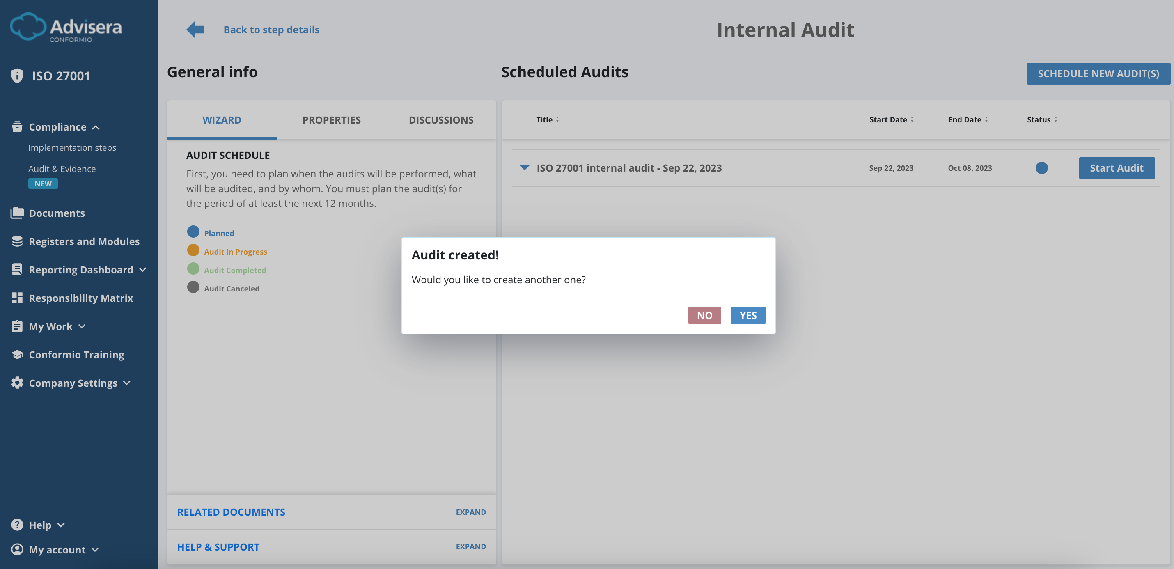
Task: Select the ISO 27001 shield icon
Action: click(17, 76)
